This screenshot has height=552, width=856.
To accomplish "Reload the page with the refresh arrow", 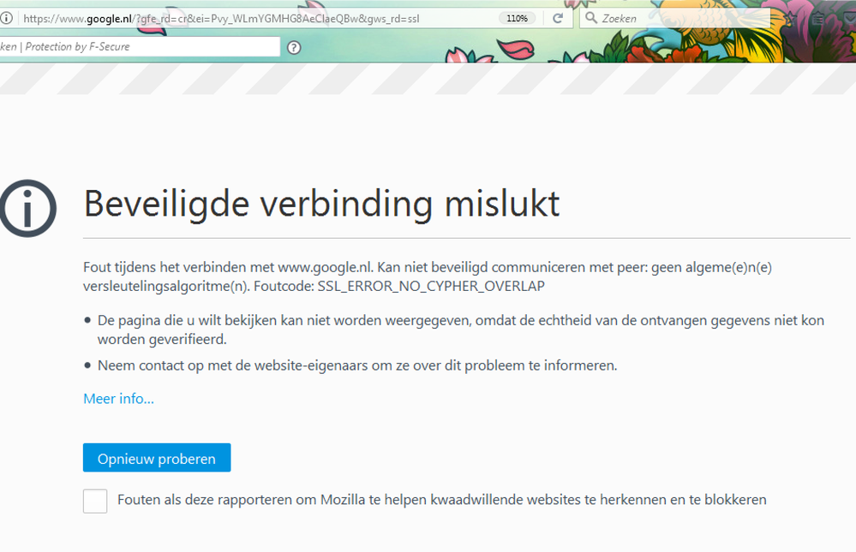I will (557, 18).
